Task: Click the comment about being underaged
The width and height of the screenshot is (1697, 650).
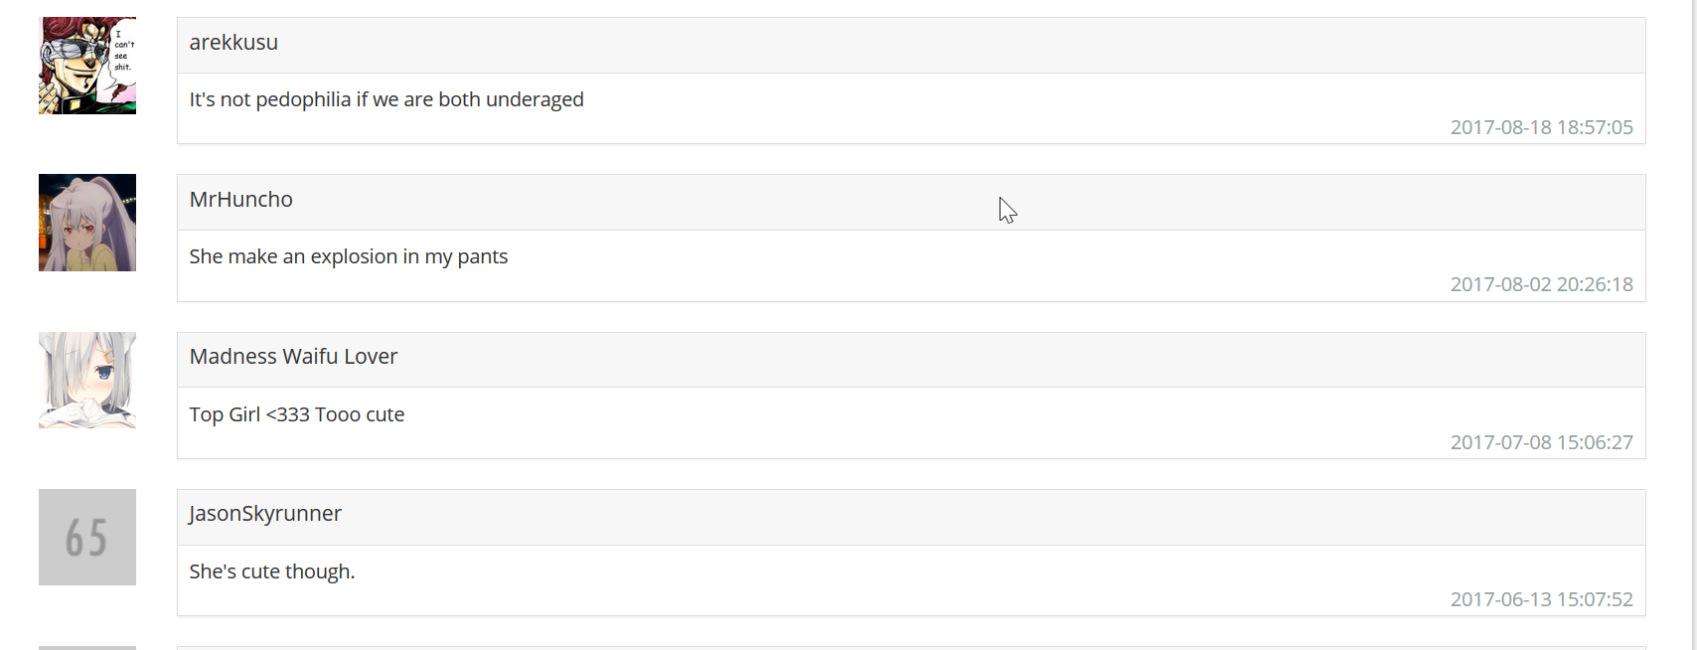Action: pos(386,99)
